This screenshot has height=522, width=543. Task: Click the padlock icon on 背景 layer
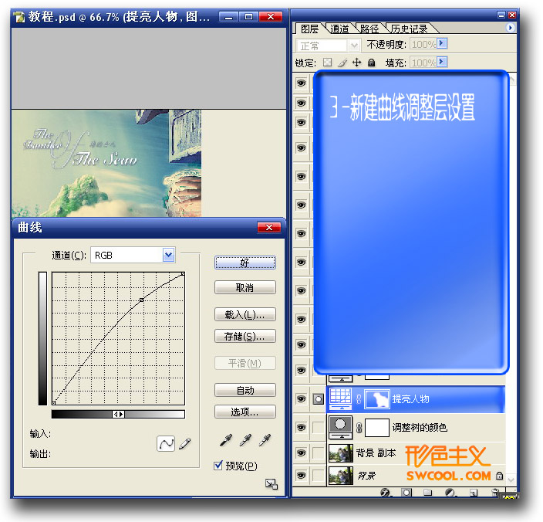pyautogui.click(x=499, y=475)
